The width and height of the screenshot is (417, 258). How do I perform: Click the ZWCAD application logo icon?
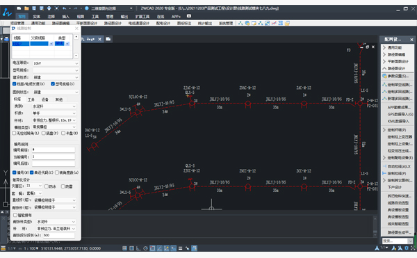[7, 12]
